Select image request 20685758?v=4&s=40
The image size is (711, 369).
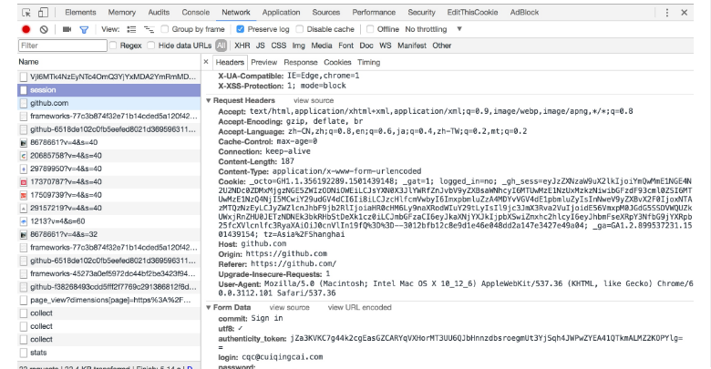point(108,156)
